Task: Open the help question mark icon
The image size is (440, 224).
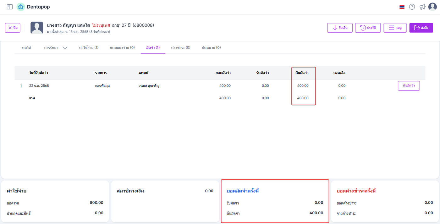Action: (412, 7)
